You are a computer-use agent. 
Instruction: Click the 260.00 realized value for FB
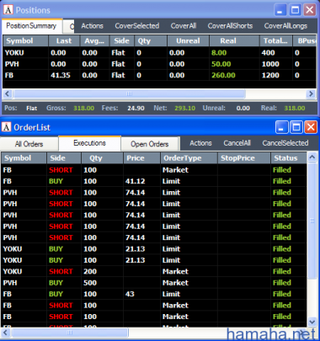(223, 75)
